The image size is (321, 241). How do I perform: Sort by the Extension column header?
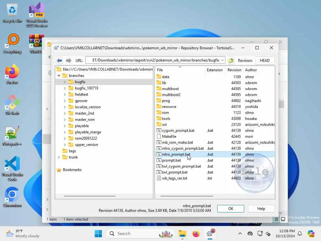215,70
